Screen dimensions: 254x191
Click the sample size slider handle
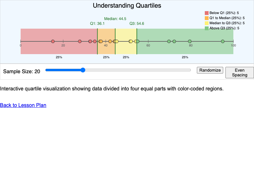pos(83,70)
